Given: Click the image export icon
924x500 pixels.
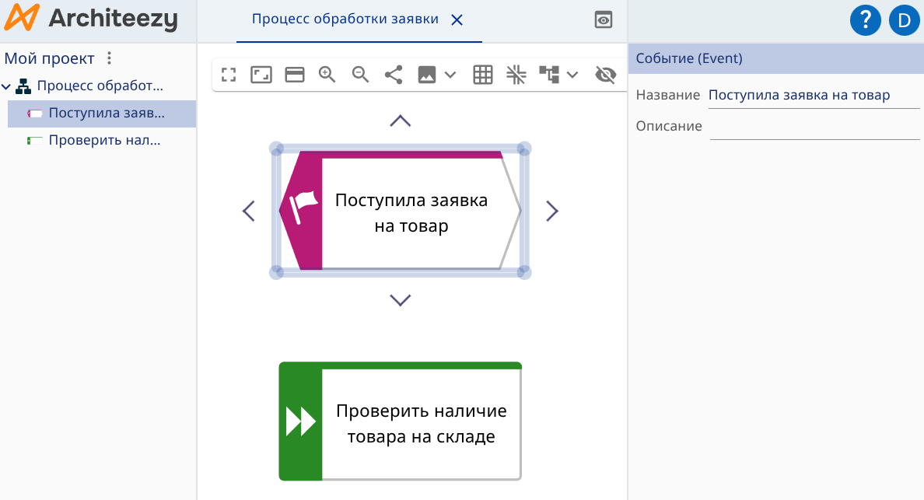Looking at the screenshot, I should point(425,75).
